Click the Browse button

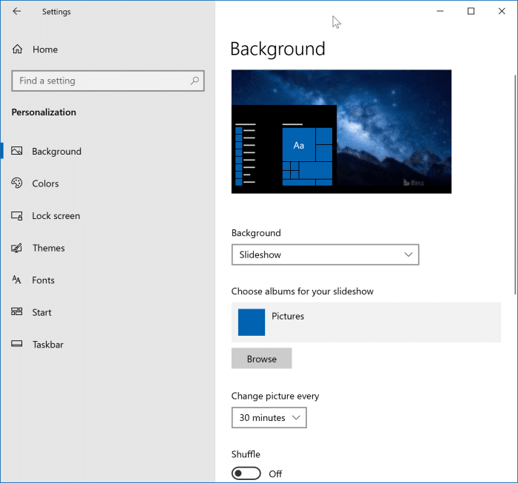[262, 358]
